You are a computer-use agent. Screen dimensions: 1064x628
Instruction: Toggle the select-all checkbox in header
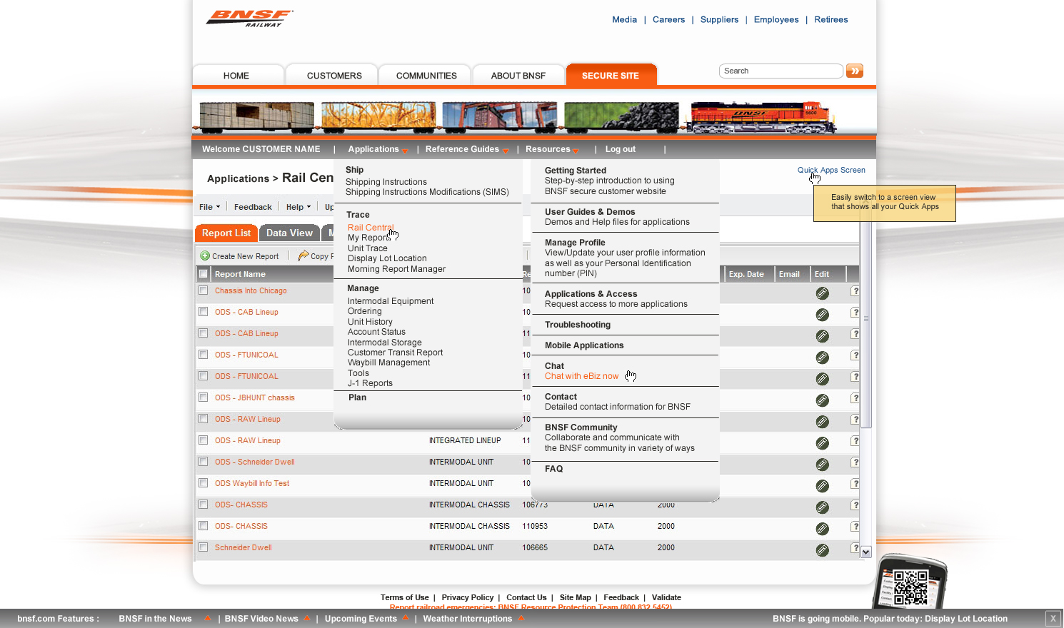[x=204, y=274]
